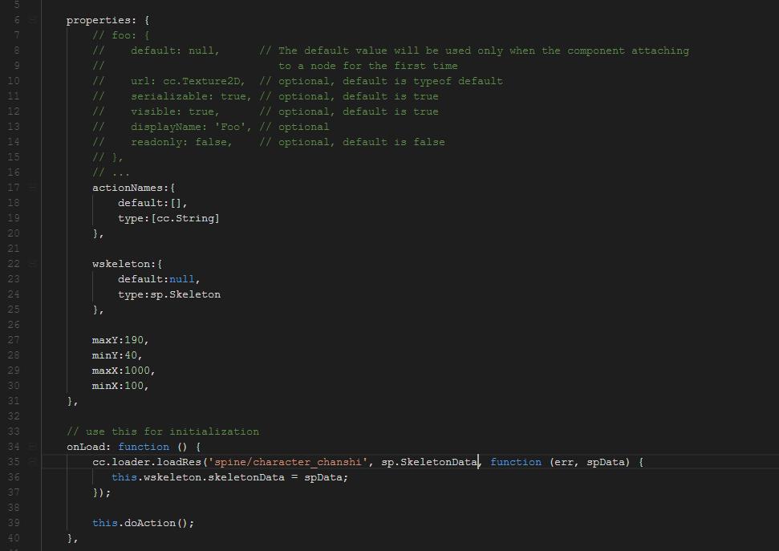Click line number 27 in the gutter
Viewport: 779px width, 551px height.
(13, 340)
